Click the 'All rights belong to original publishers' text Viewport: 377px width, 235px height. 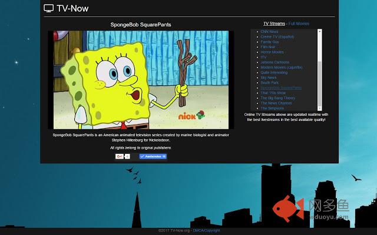tap(141, 147)
